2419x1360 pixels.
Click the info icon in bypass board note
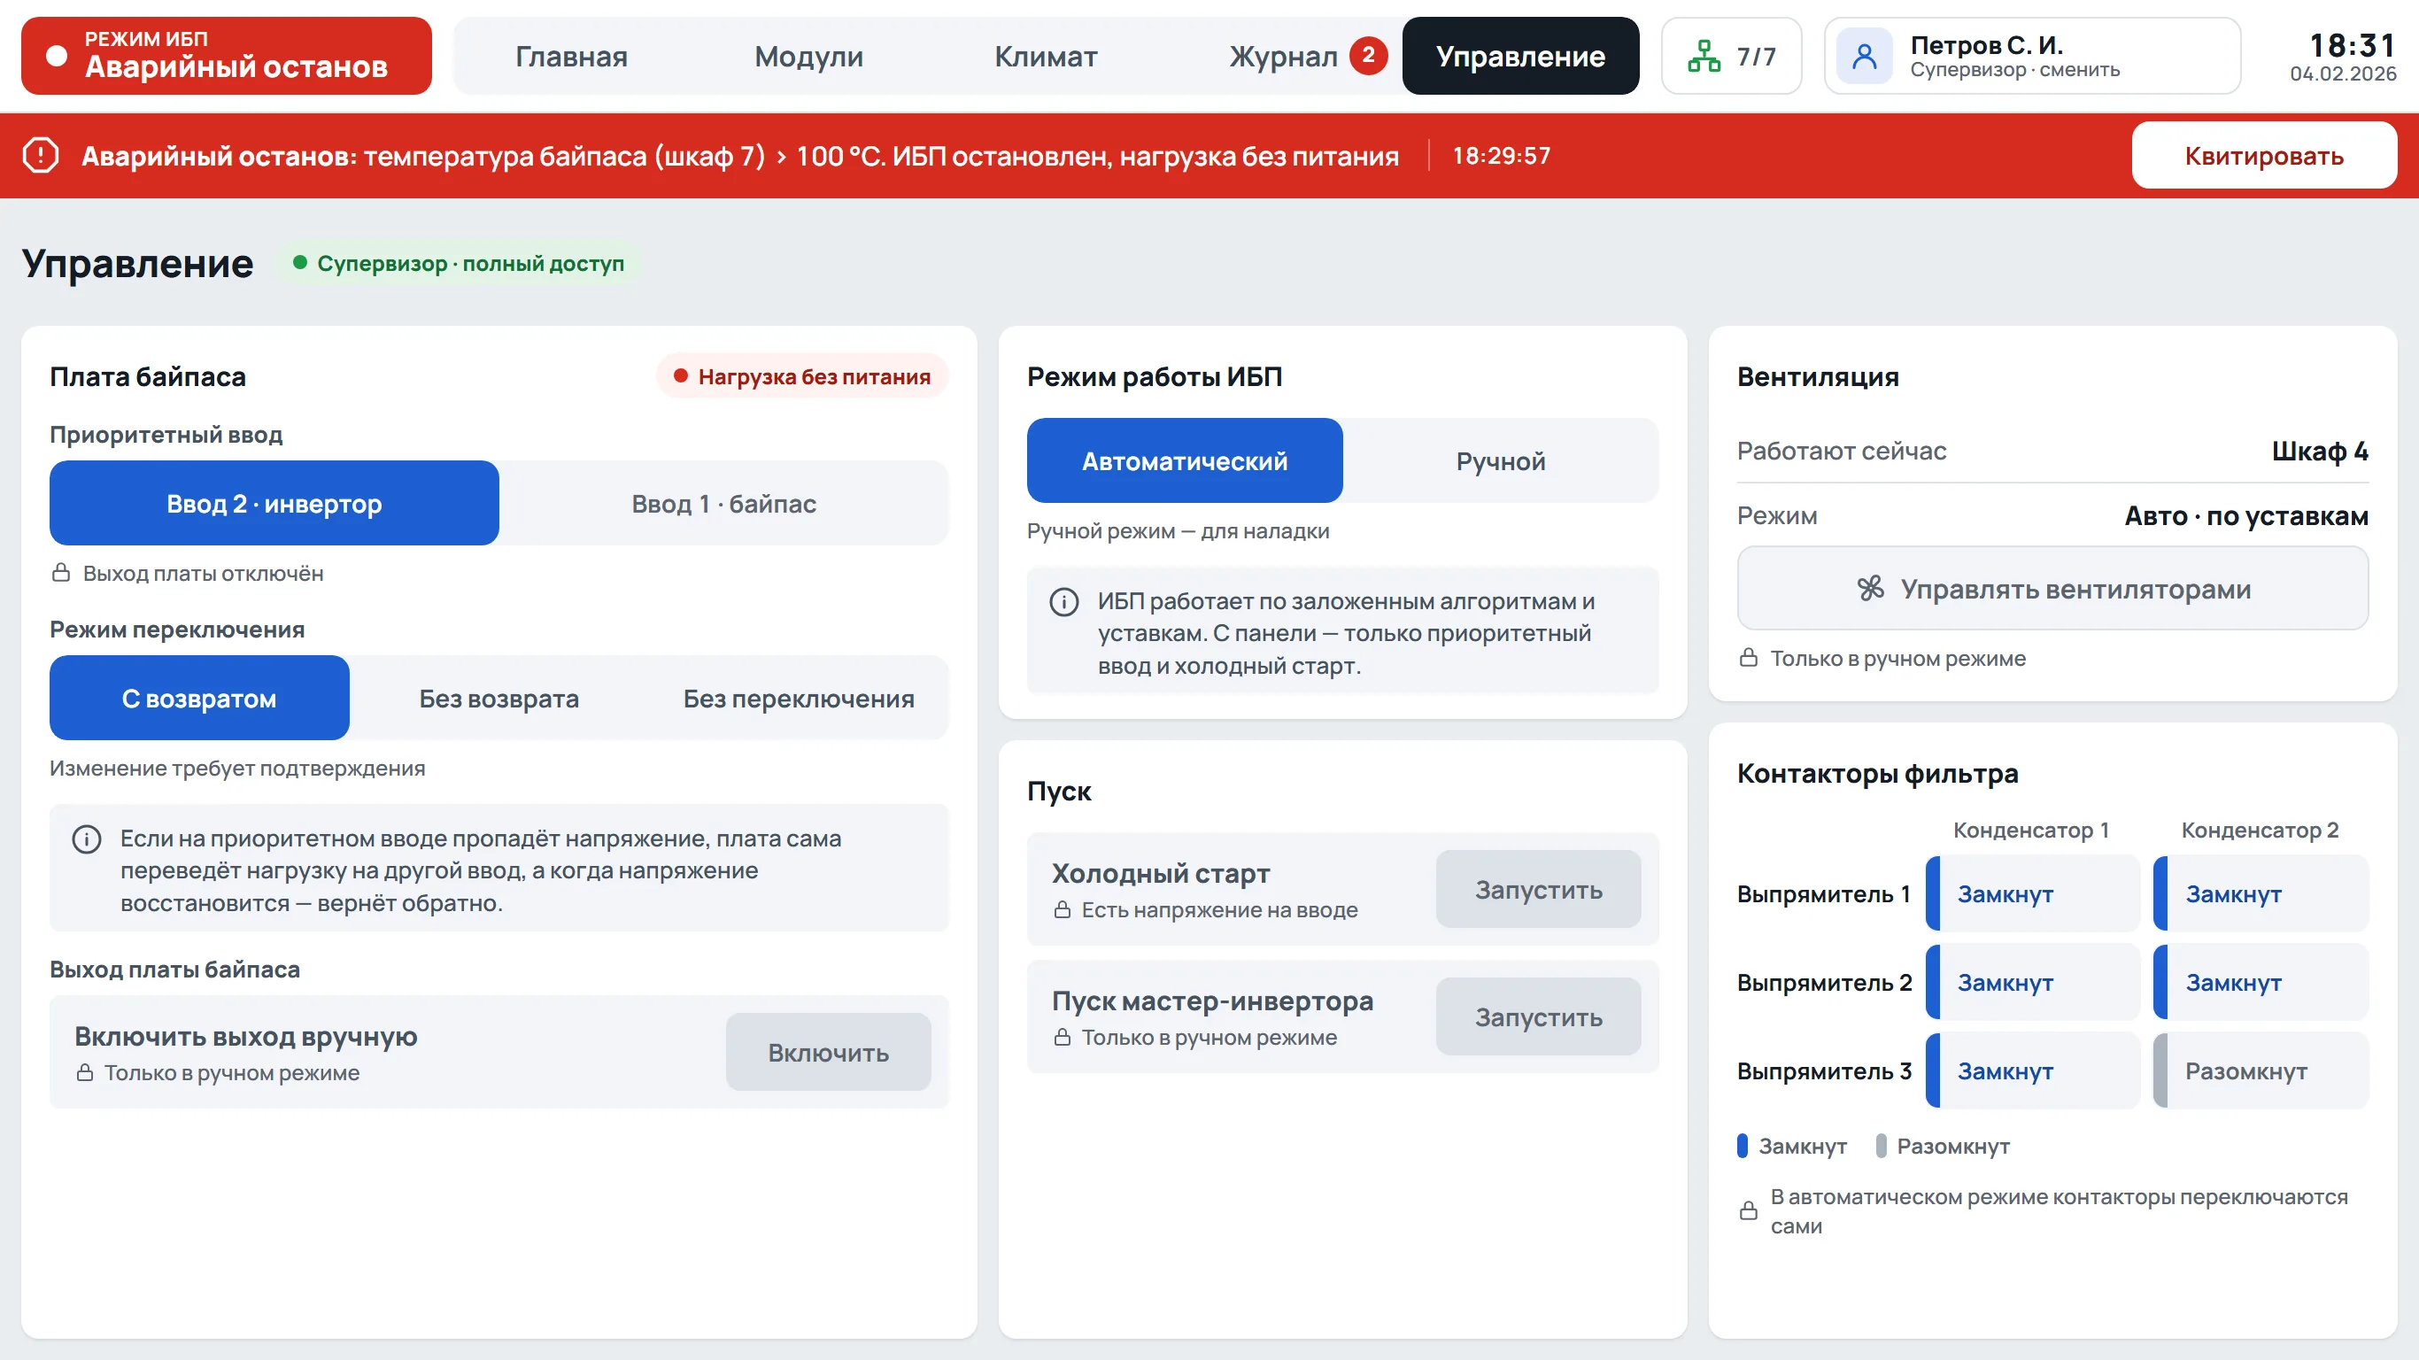pyautogui.click(x=87, y=838)
